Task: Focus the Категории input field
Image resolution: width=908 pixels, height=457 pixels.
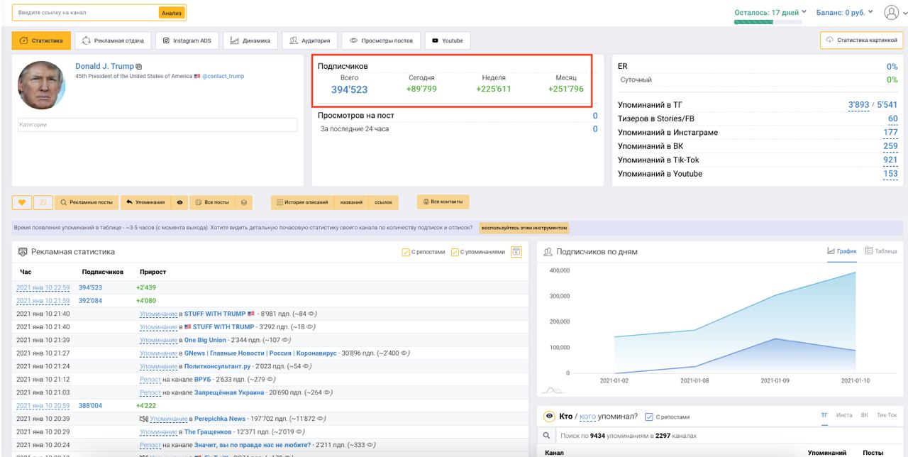Action: click(x=157, y=125)
